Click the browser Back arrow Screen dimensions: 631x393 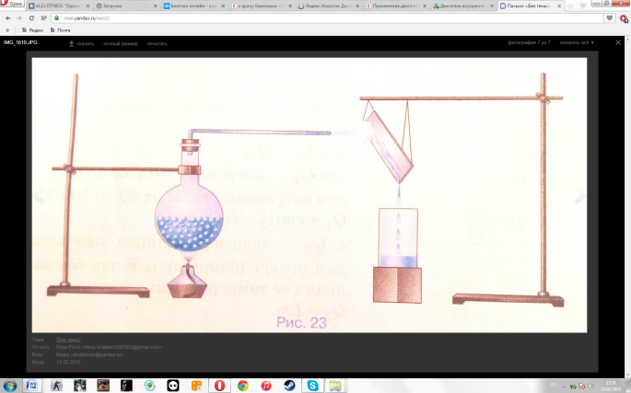click(x=8, y=18)
